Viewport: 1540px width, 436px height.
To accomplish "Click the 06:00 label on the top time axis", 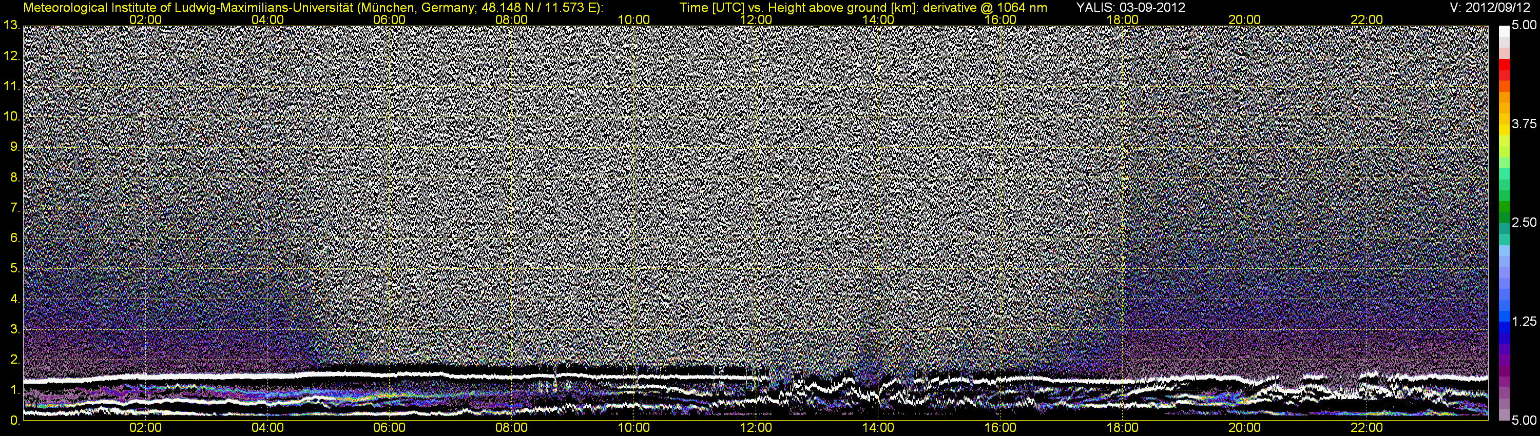I will [x=389, y=19].
